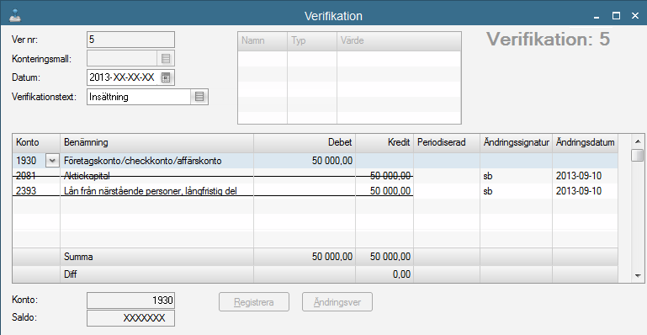Expand the Konto 1930 dropdown arrow

(52, 161)
